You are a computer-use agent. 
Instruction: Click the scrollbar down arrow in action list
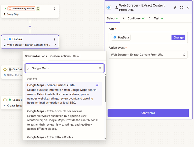pyautogui.click(x=105, y=139)
